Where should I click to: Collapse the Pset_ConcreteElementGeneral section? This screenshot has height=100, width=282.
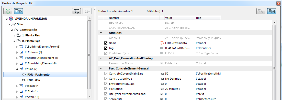point(101,68)
